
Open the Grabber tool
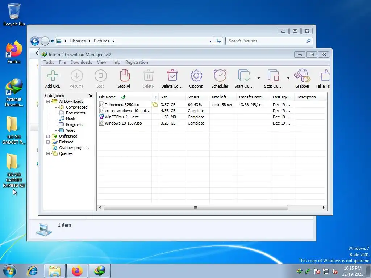302,76
